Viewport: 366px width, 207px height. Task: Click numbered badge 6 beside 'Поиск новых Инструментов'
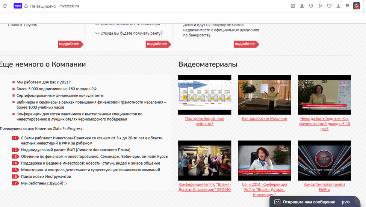15,177
